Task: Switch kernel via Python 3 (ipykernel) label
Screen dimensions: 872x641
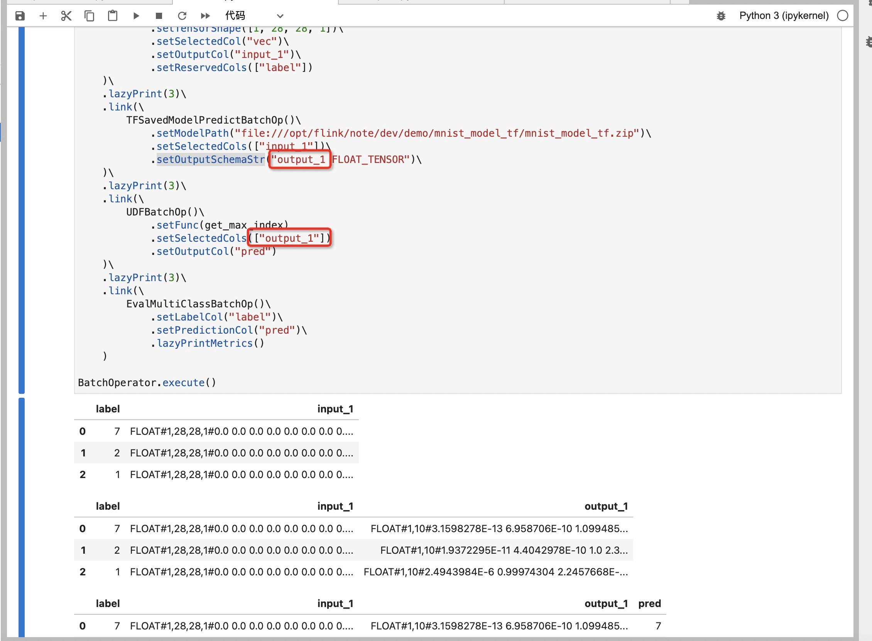Action: tap(784, 16)
